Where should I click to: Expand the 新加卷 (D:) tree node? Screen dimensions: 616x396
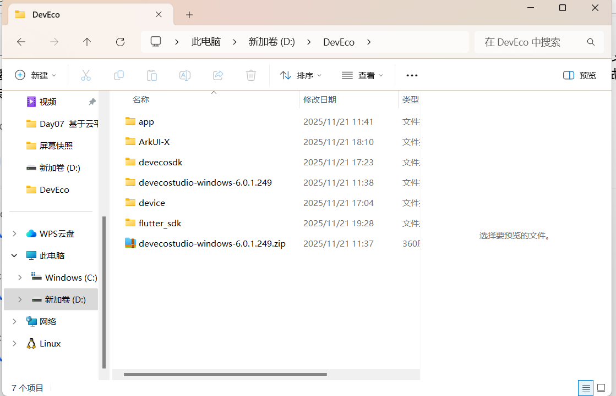coord(20,299)
